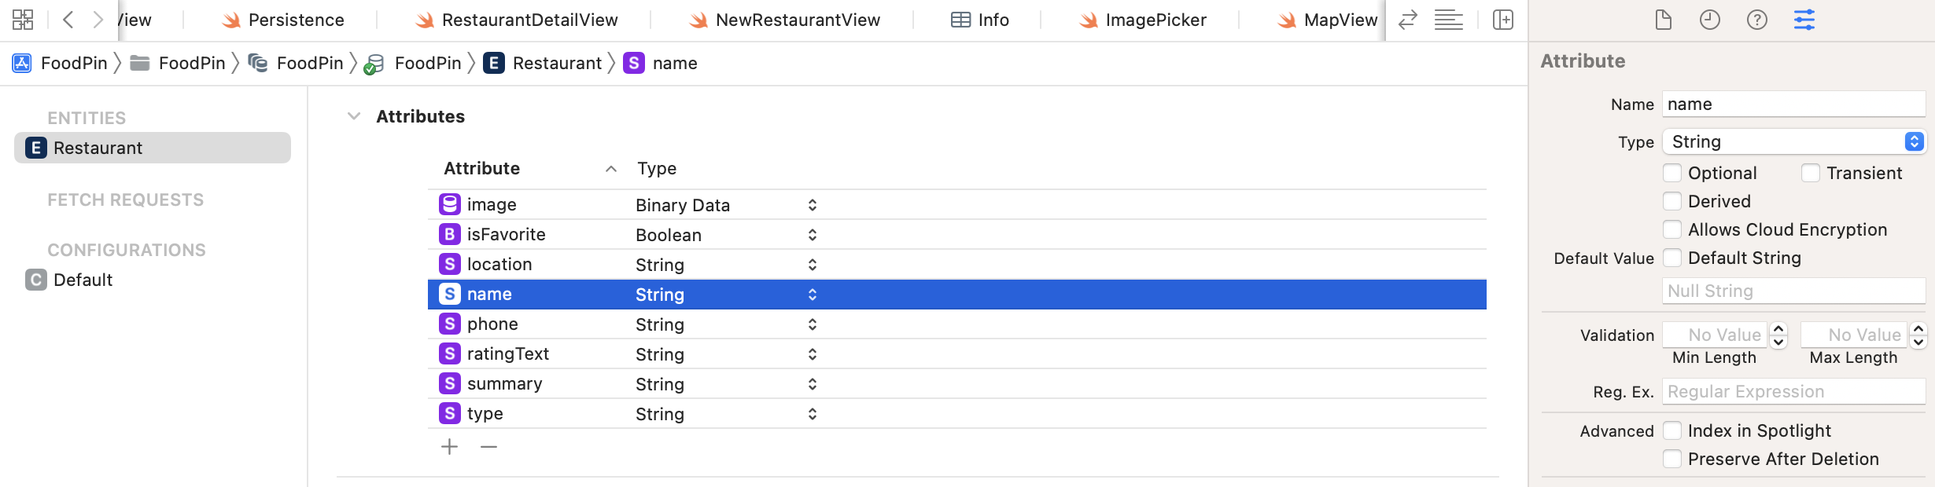The height and width of the screenshot is (487, 1935).
Task: Open the editor options list icon
Action: pos(1448,20)
